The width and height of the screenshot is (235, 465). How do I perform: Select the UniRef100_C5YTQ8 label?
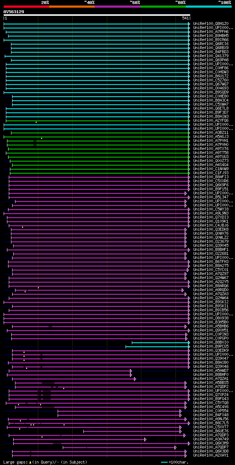click(211, 403)
